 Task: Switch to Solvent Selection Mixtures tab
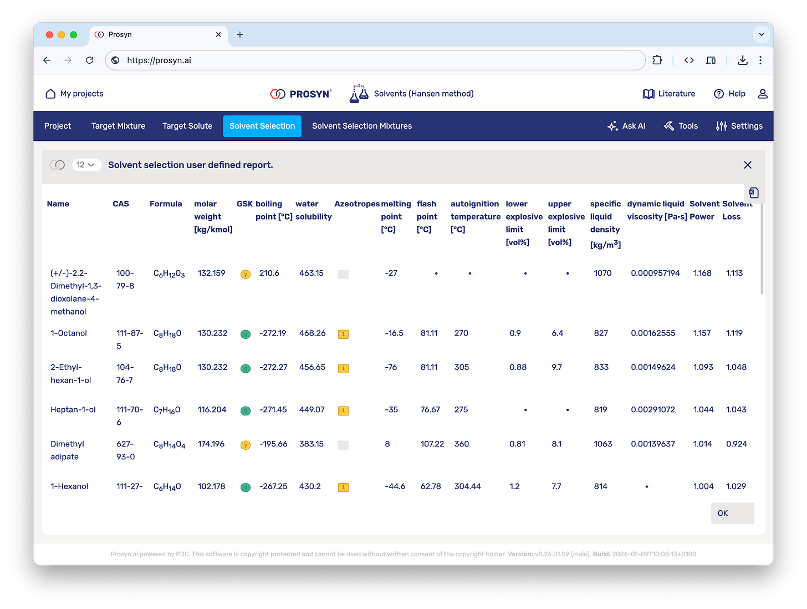tap(362, 126)
